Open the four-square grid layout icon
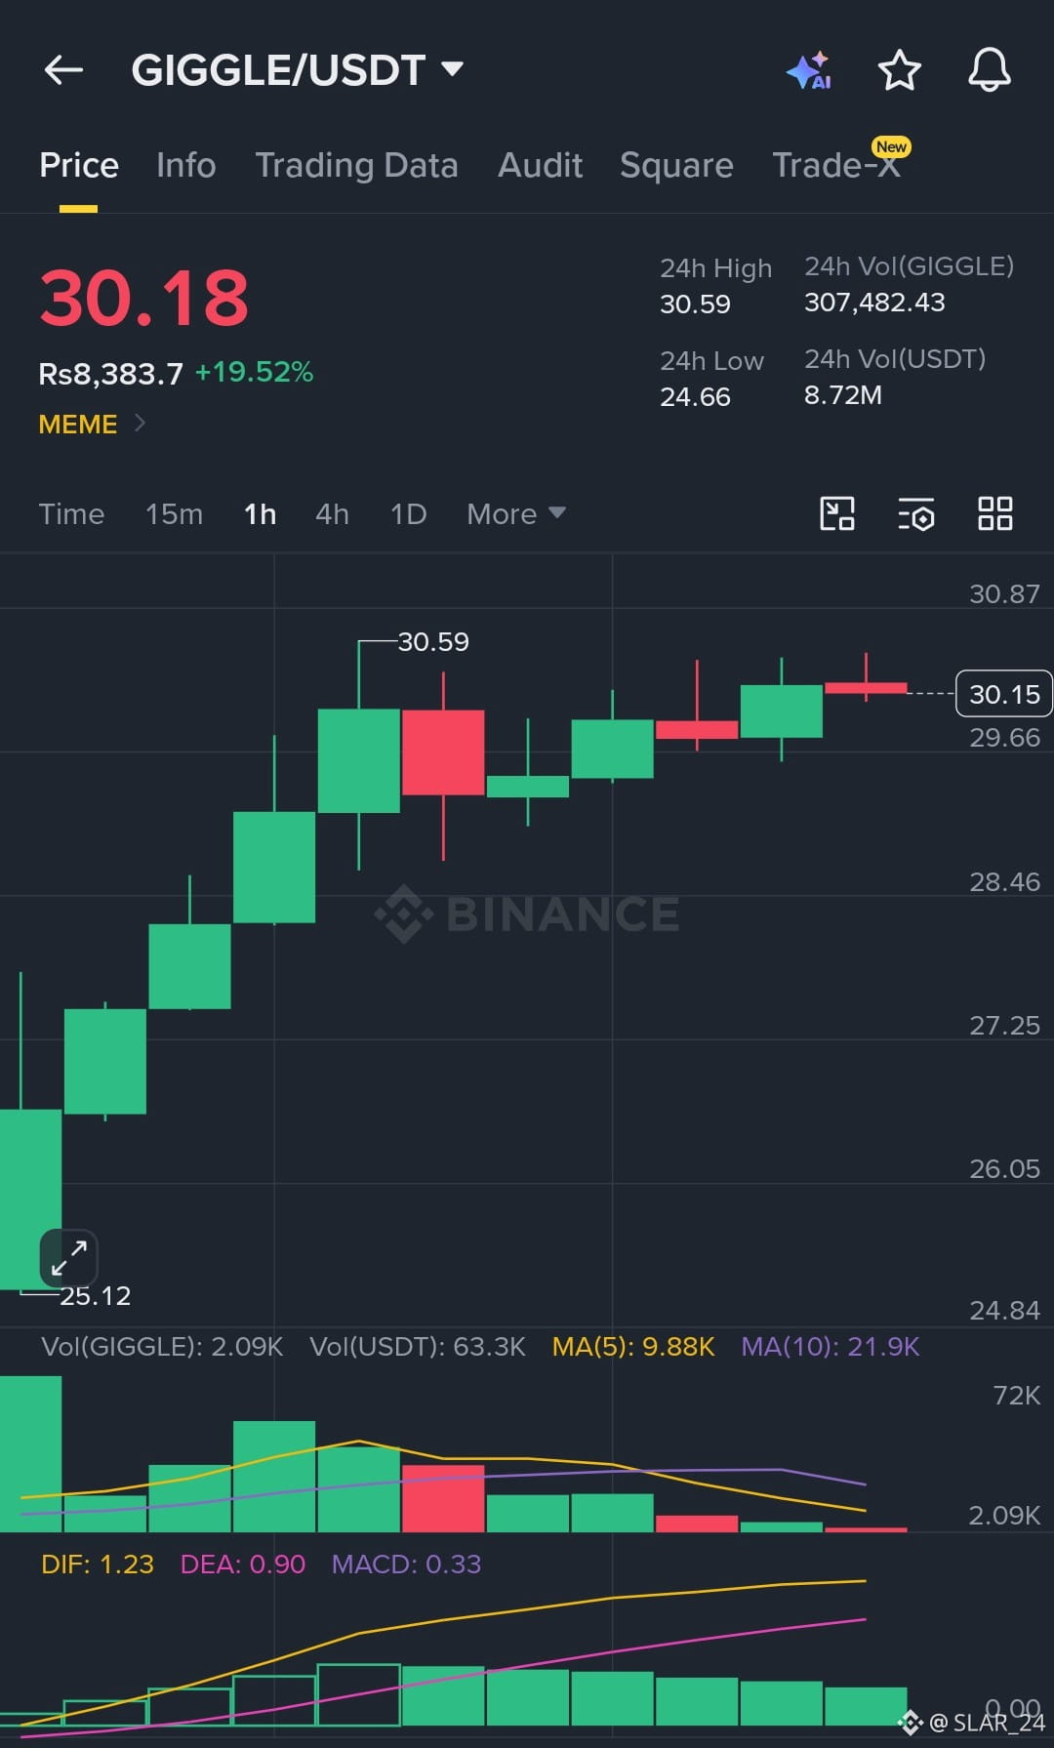This screenshot has width=1054, height=1748. (x=995, y=513)
